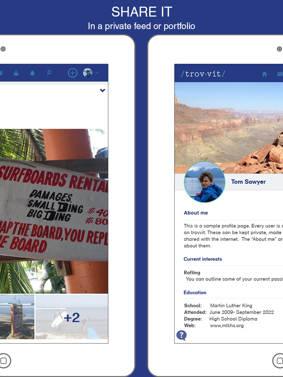
Task: Go to the home icon beside trovvit logo
Action: click(x=265, y=74)
